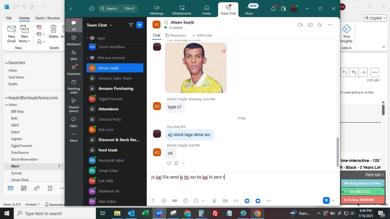
Task: Show All chats in Zoom sidebar
Action: [x=74, y=25]
